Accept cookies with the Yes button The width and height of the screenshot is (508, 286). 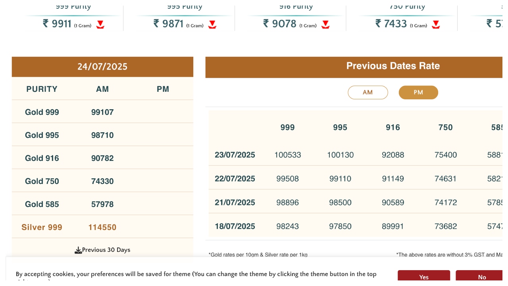tap(423, 277)
